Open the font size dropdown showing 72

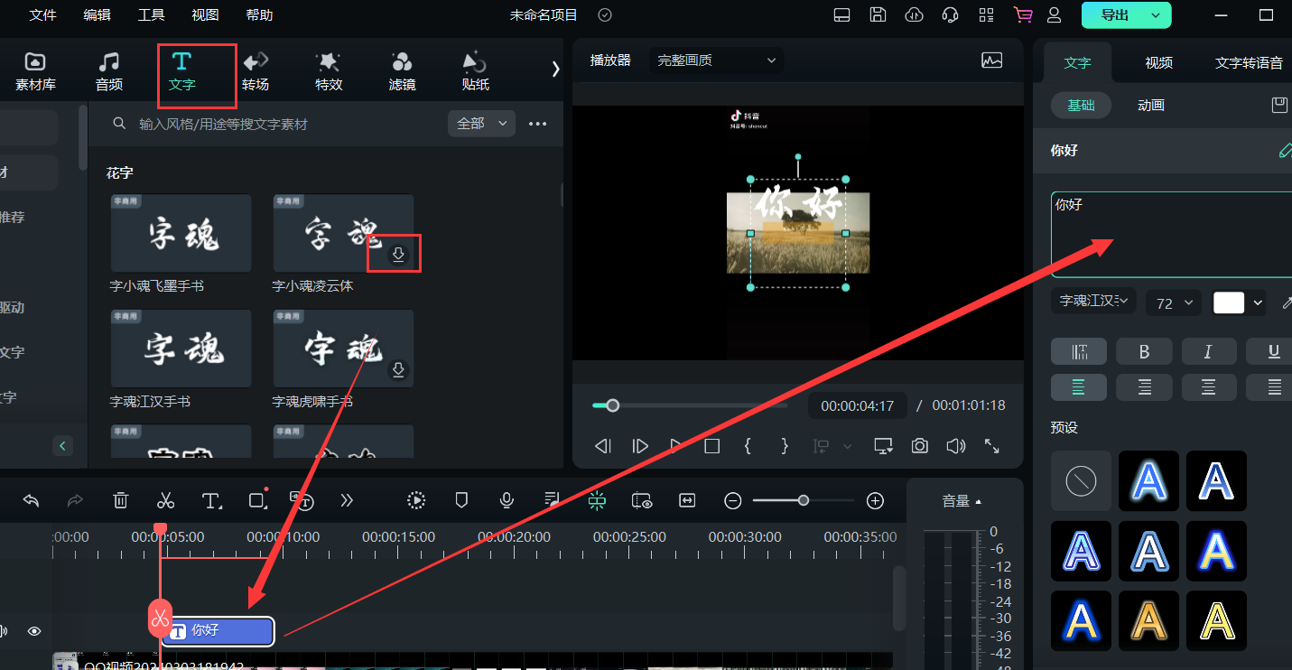pos(1173,302)
